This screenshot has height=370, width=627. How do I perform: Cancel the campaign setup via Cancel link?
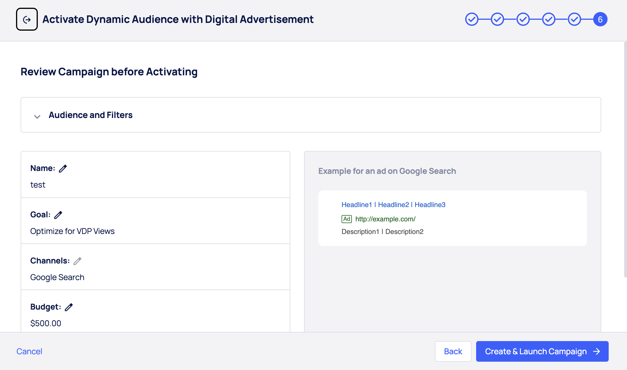(29, 351)
